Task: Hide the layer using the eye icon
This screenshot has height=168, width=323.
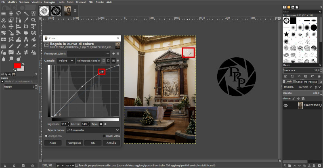Action: pyautogui.click(x=285, y=105)
